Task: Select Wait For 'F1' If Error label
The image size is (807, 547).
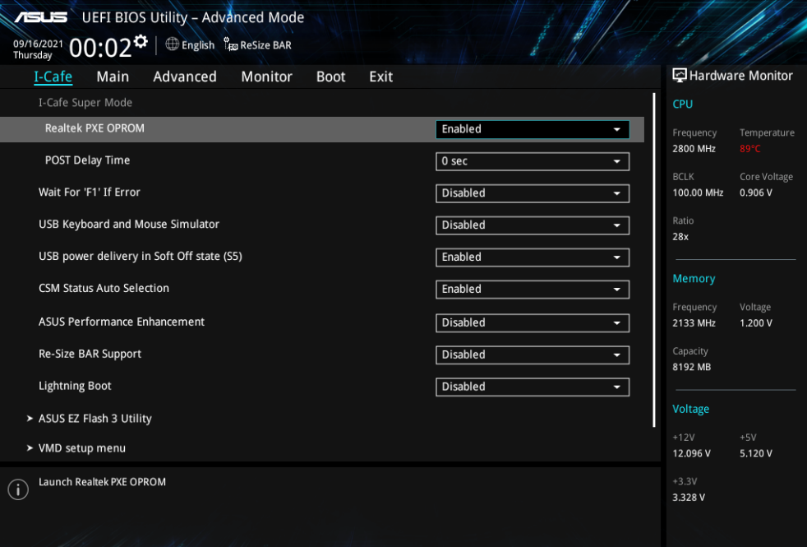Action: click(90, 192)
